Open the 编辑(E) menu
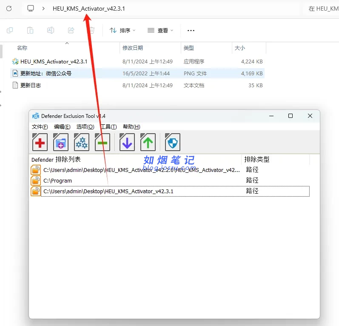Screen dimensions: 339x326 (62, 127)
